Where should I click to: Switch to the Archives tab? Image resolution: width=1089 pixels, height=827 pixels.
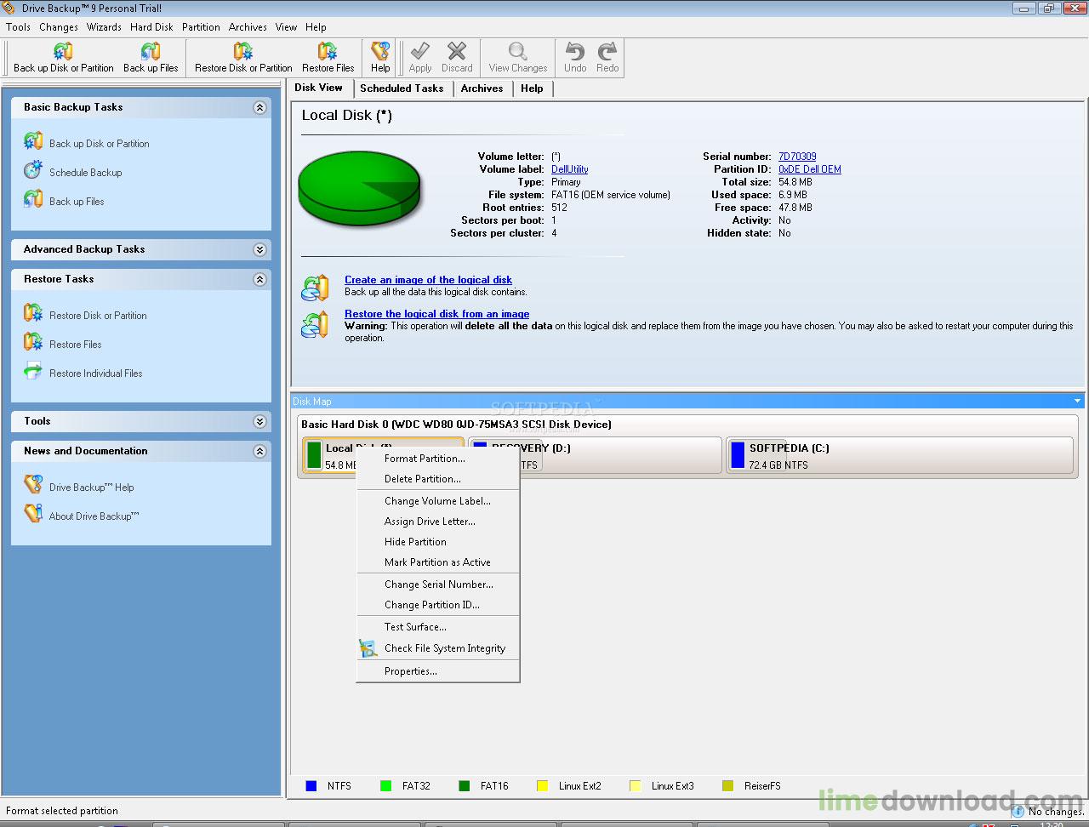click(482, 88)
